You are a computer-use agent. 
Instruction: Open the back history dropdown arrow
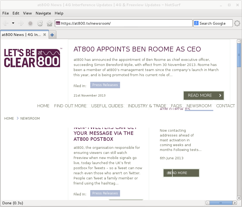[x=13, y=23]
